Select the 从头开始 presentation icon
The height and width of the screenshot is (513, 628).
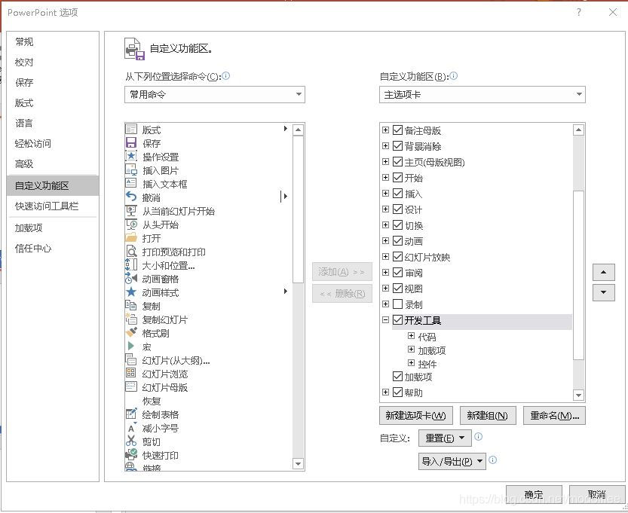131,224
